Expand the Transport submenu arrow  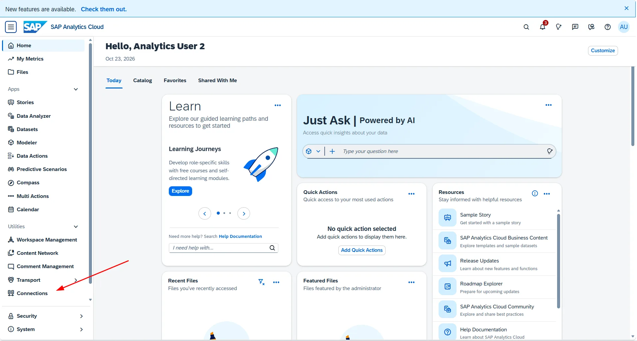tap(76, 280)
